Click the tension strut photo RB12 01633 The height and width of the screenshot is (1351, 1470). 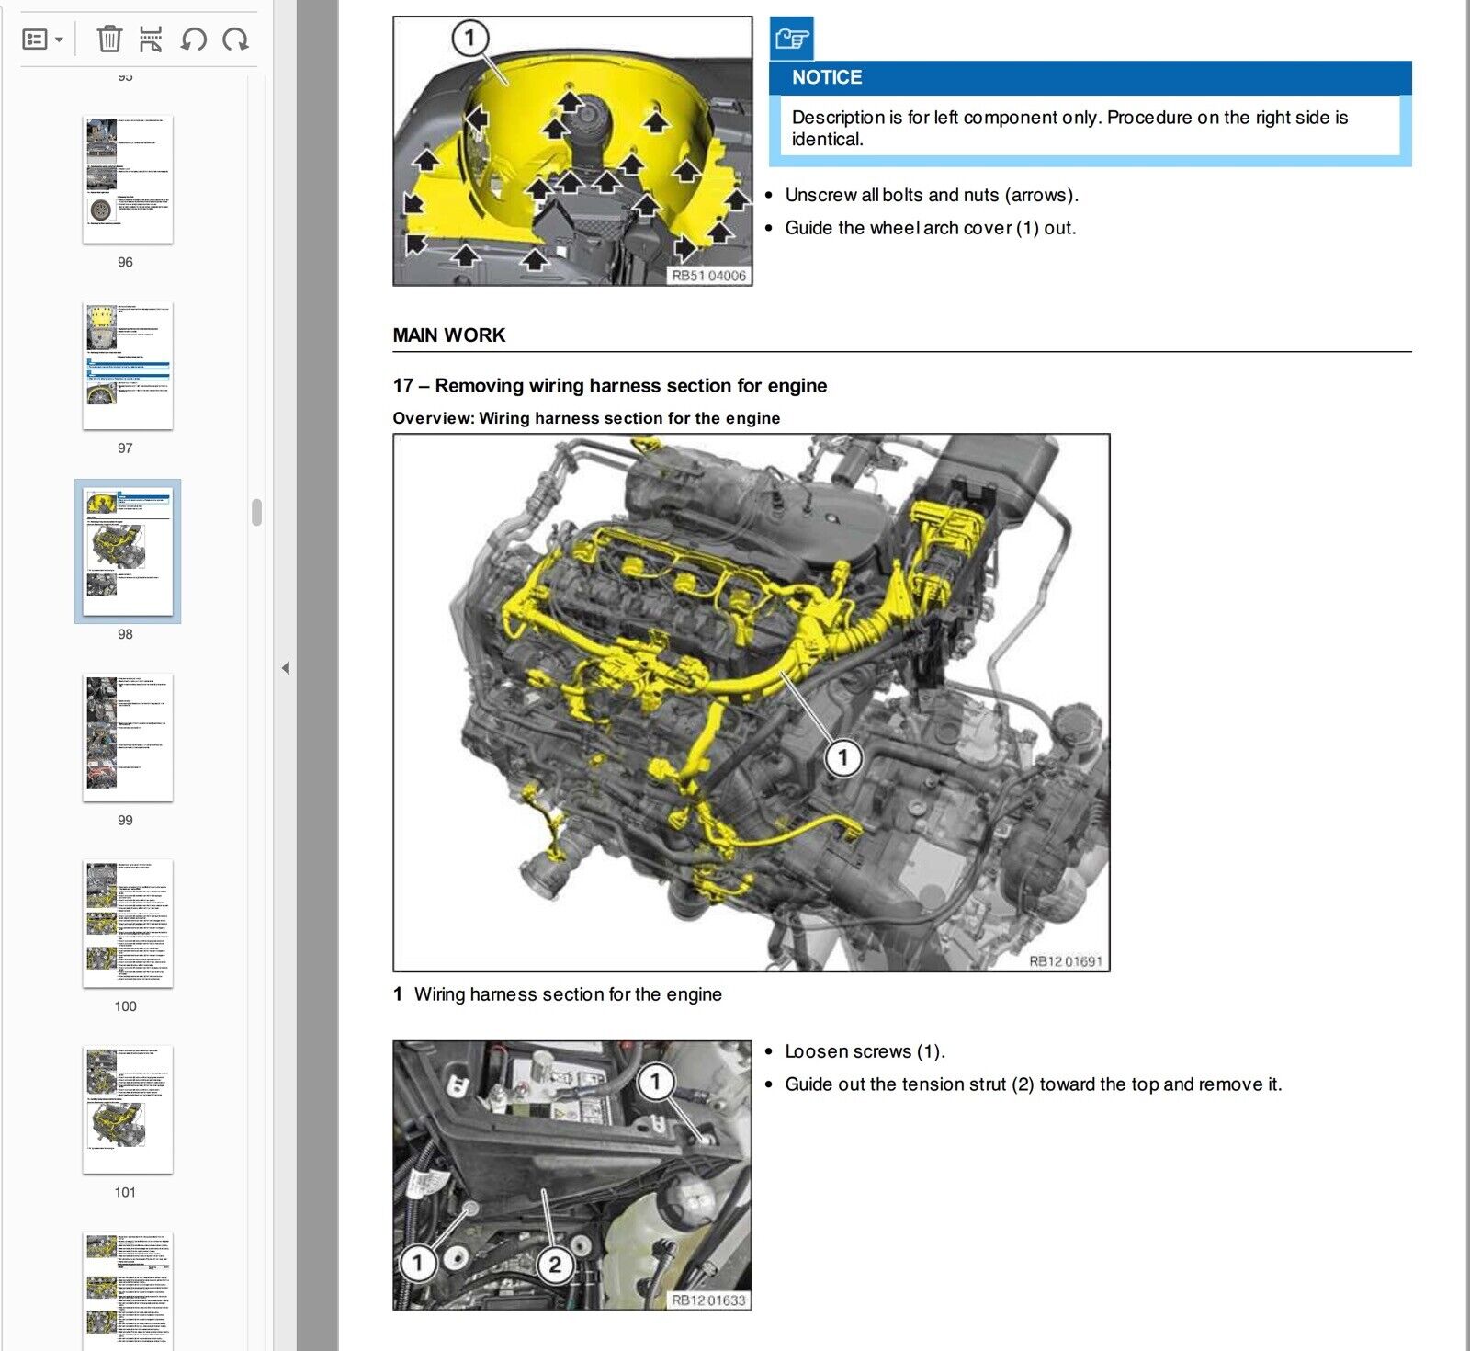[x=571, y=1175]
